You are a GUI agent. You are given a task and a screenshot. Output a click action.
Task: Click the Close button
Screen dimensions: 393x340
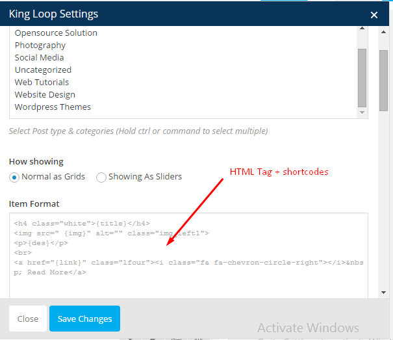tap(28, 319)
